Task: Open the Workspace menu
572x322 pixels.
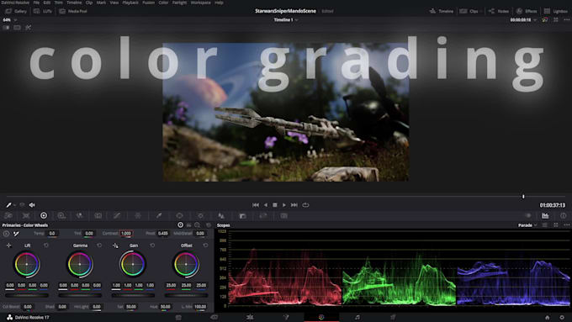Action: coord(201,3)
